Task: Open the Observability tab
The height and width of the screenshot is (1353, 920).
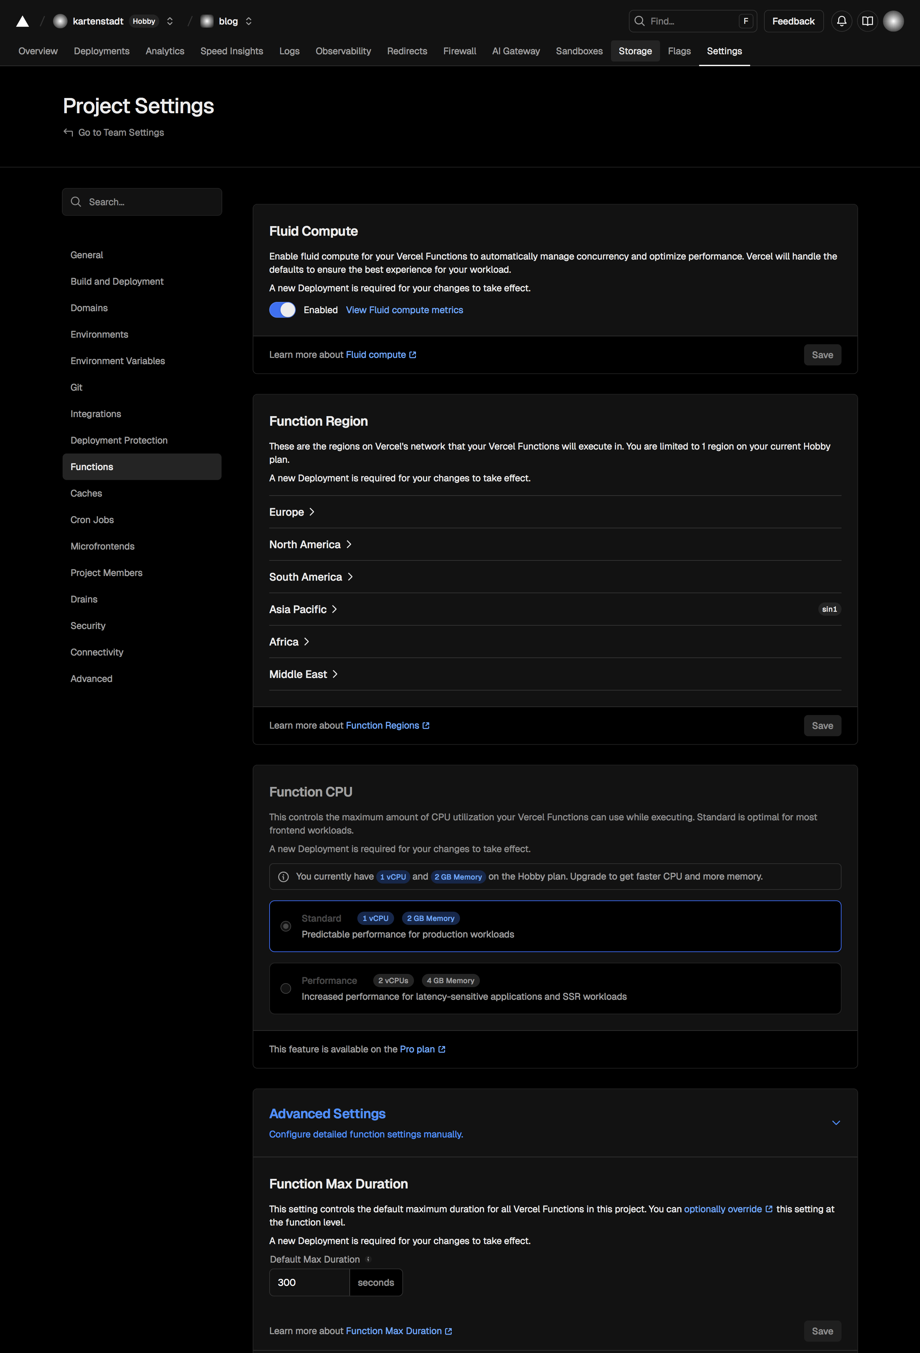Action: click(x=343, y=51)
